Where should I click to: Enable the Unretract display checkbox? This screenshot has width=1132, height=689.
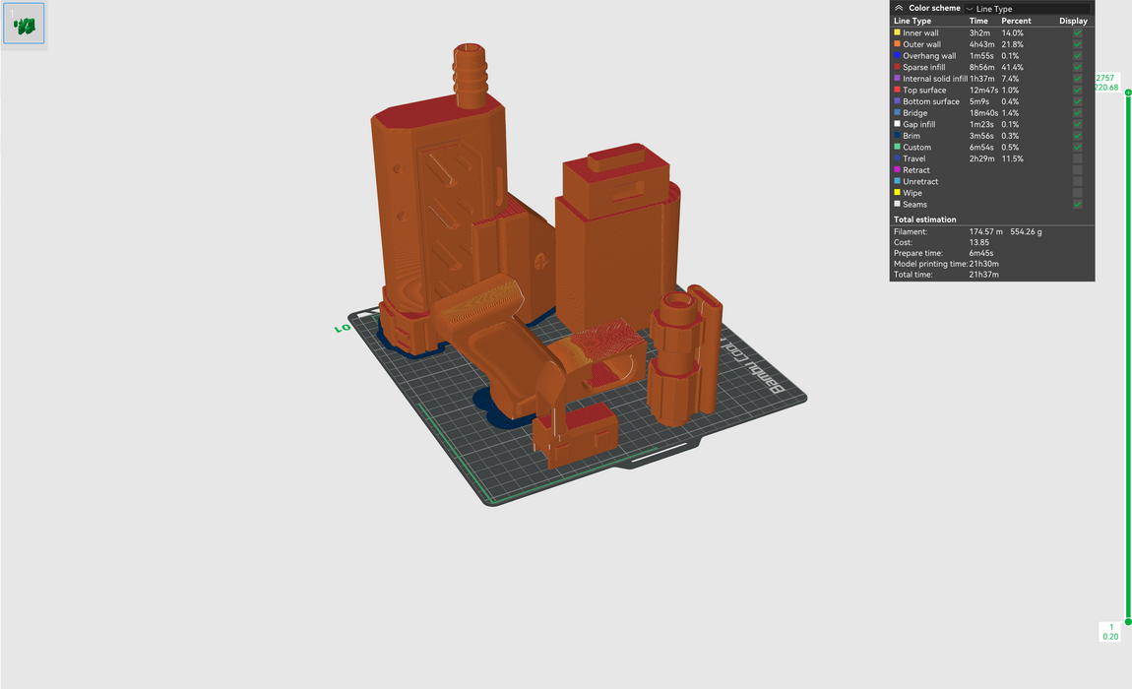[1078, 182]
